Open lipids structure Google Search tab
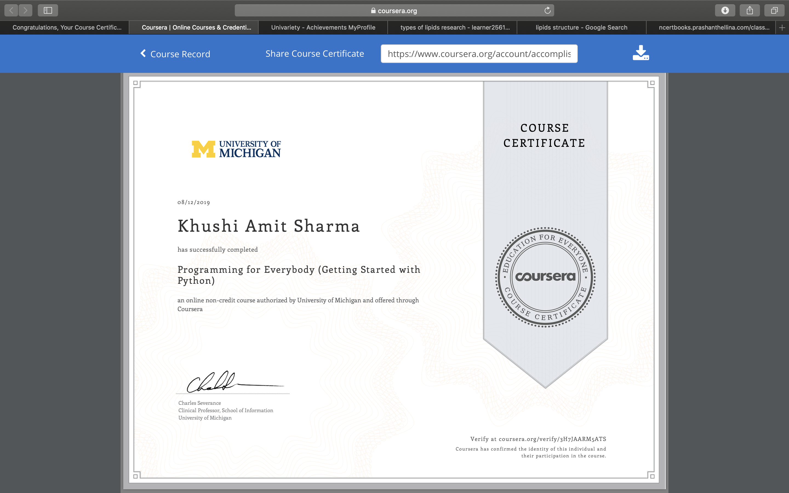789x493 pixels. pyautogui.click(x=581, y=28)
